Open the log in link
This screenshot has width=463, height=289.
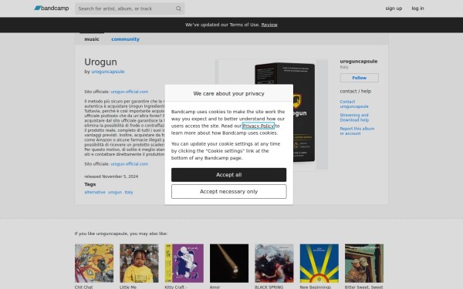coord(417,8)
